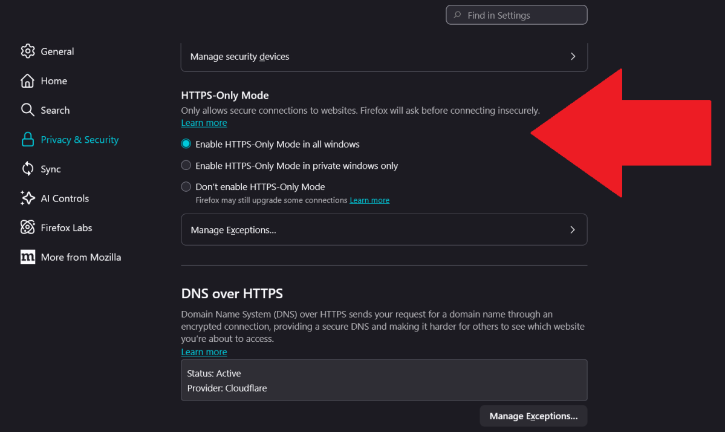The height and width of the screenshot is (432, 725).
Task: Select the Search magnifier icon
Action: click(x=28, y=110)
